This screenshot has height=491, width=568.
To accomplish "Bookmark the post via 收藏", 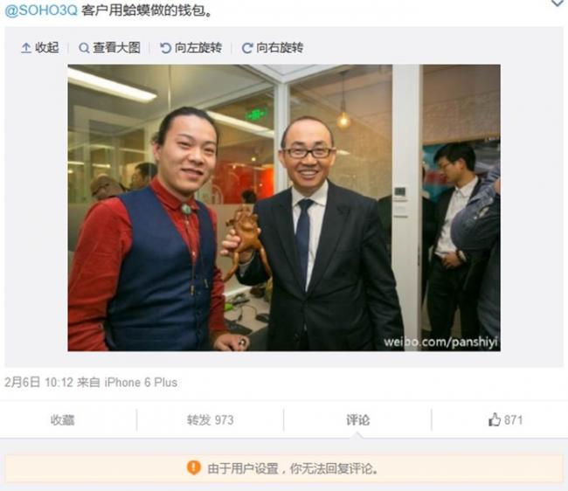I will pos(62,420).
